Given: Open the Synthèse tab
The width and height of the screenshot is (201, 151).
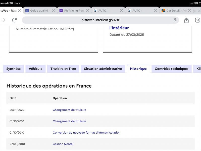Looking at the screenshot, I should [14, 69].
